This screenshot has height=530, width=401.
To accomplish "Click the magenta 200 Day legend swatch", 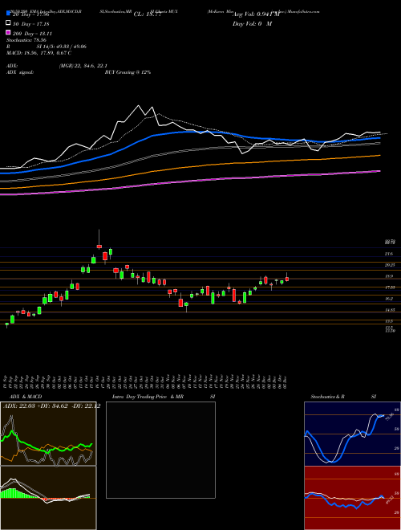I will tap(8, 32).
